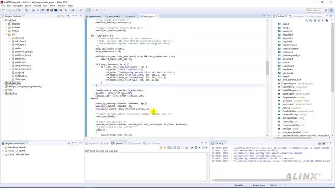Click the Debug bug icon in toolbar
The height and width of the screenshot is (188, 335).
pos(66,10)
